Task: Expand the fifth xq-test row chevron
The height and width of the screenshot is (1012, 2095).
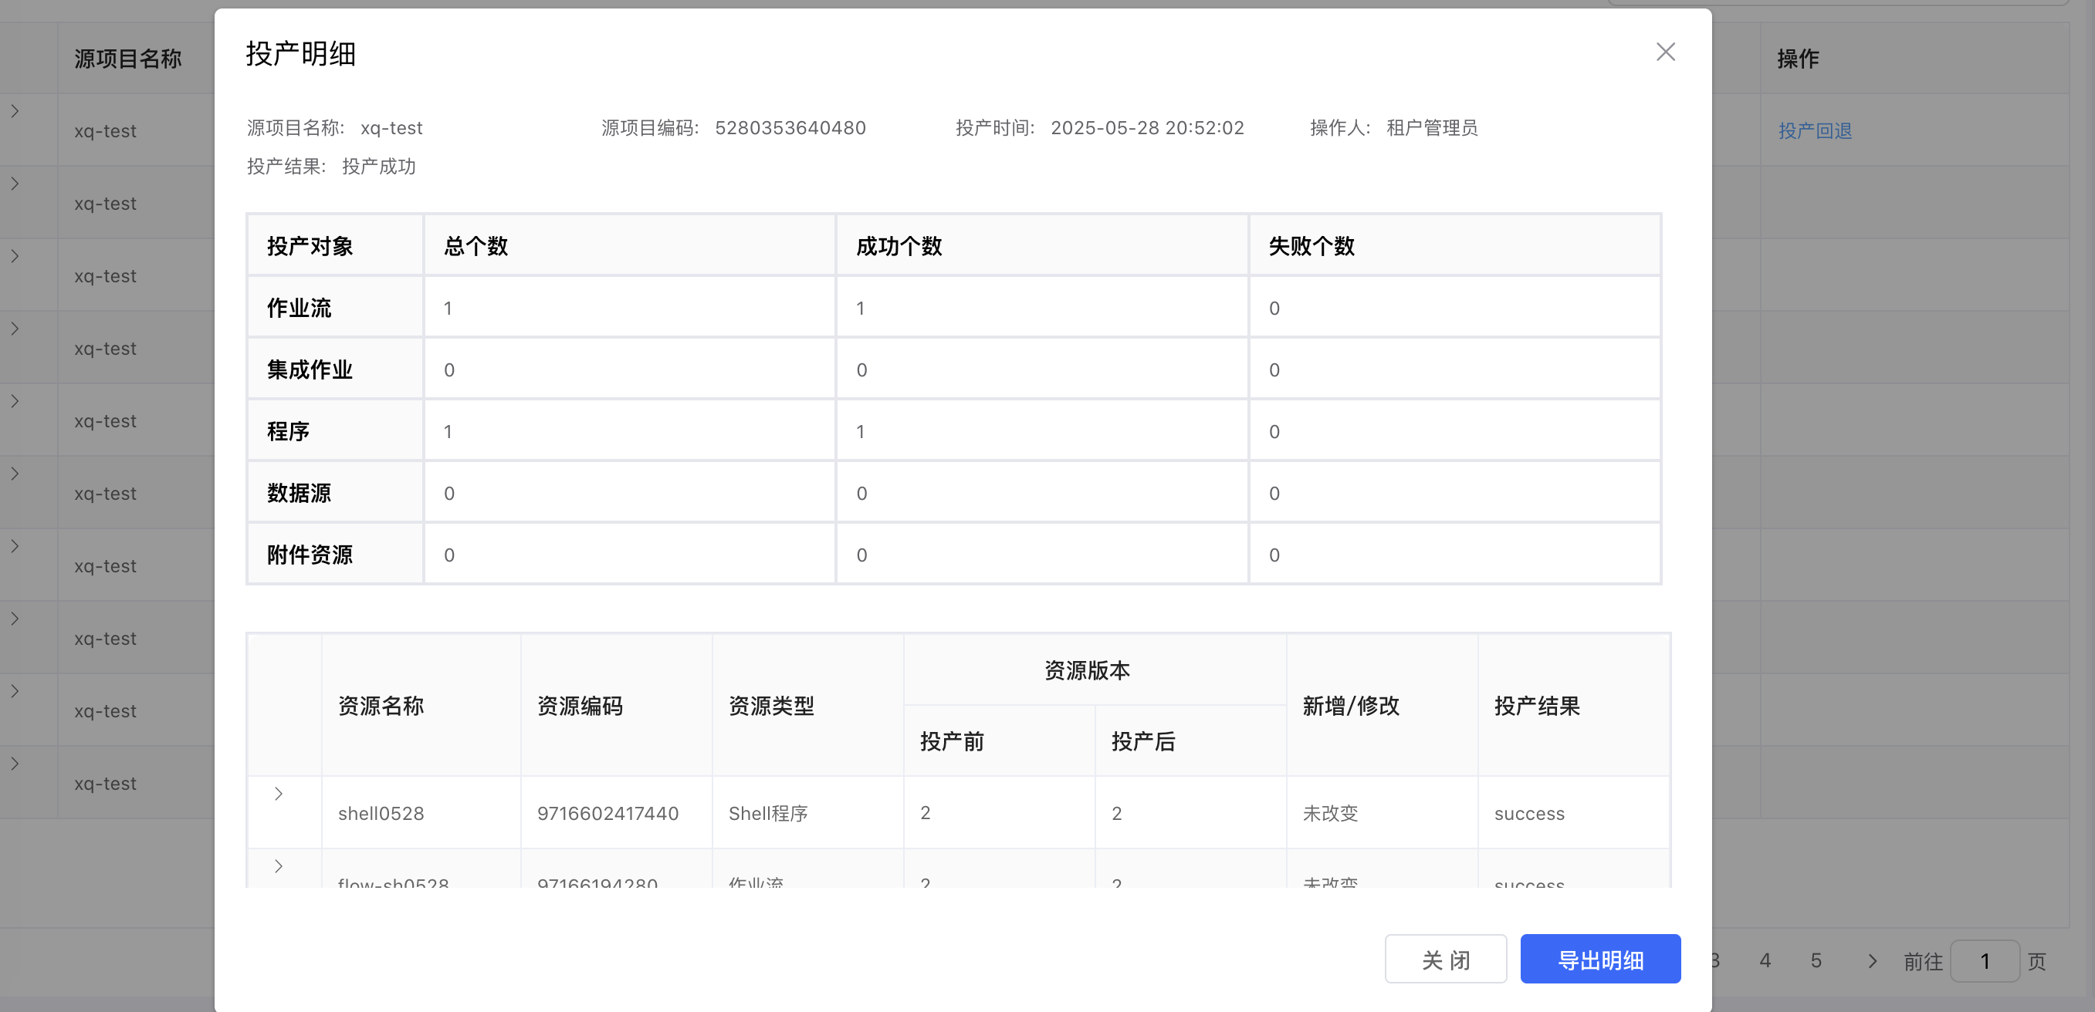Action: [15, 401]
